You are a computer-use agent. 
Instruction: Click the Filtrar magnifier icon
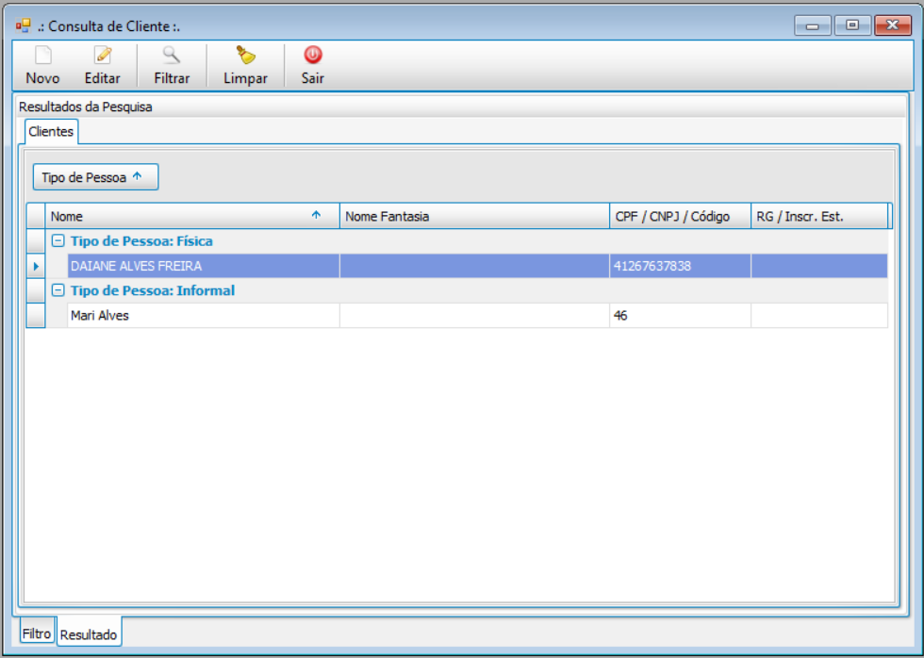172,56
